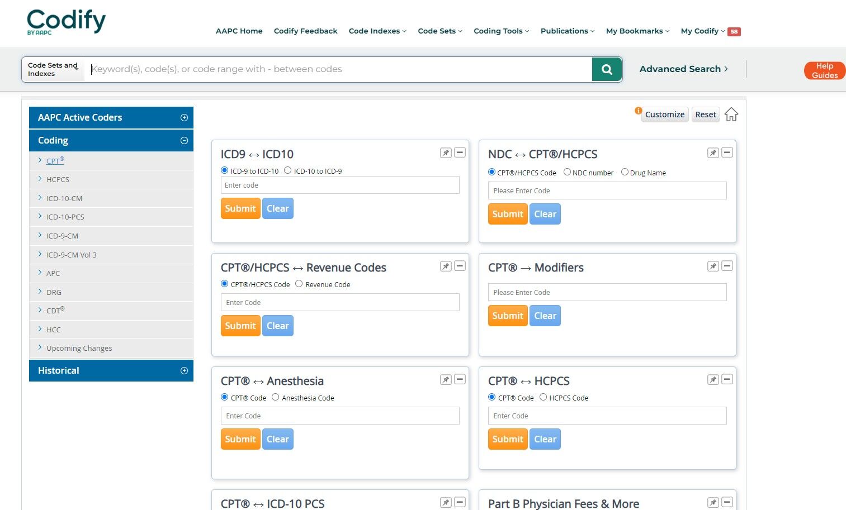Open the Code Indexes menu dropdown

point(377,31)
